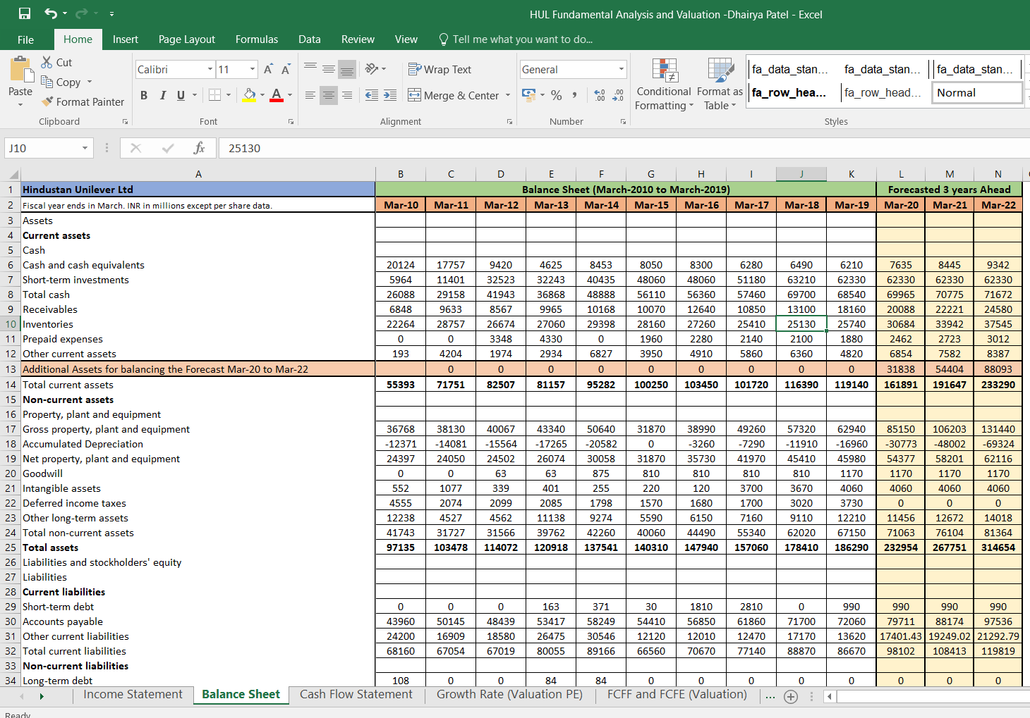
Task: Apply the Normal cell style
Action: [977, 92]
